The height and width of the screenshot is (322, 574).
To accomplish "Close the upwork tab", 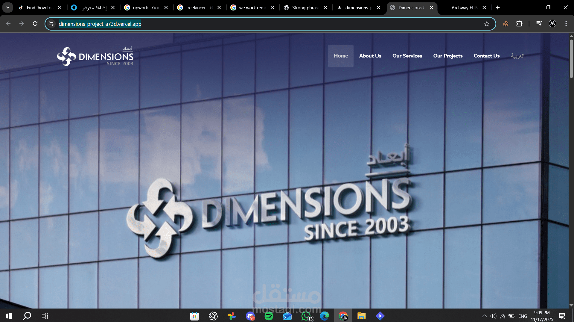I will [166, 7].
